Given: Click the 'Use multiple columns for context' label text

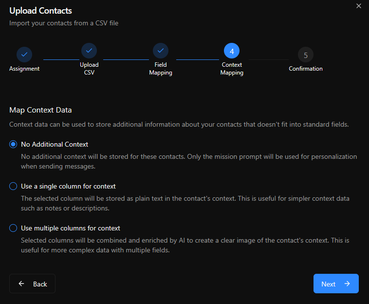Looking at the screenshot, I should pyautogui.click(x=71, y=228).
